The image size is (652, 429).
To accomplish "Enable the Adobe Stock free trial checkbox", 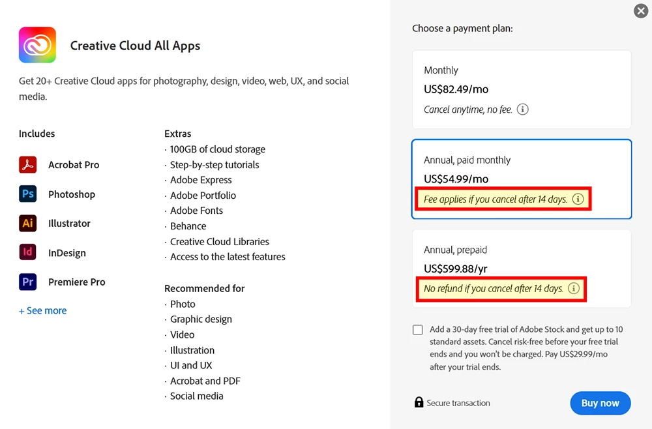I will pyautogui.click(x=418, y=330).
